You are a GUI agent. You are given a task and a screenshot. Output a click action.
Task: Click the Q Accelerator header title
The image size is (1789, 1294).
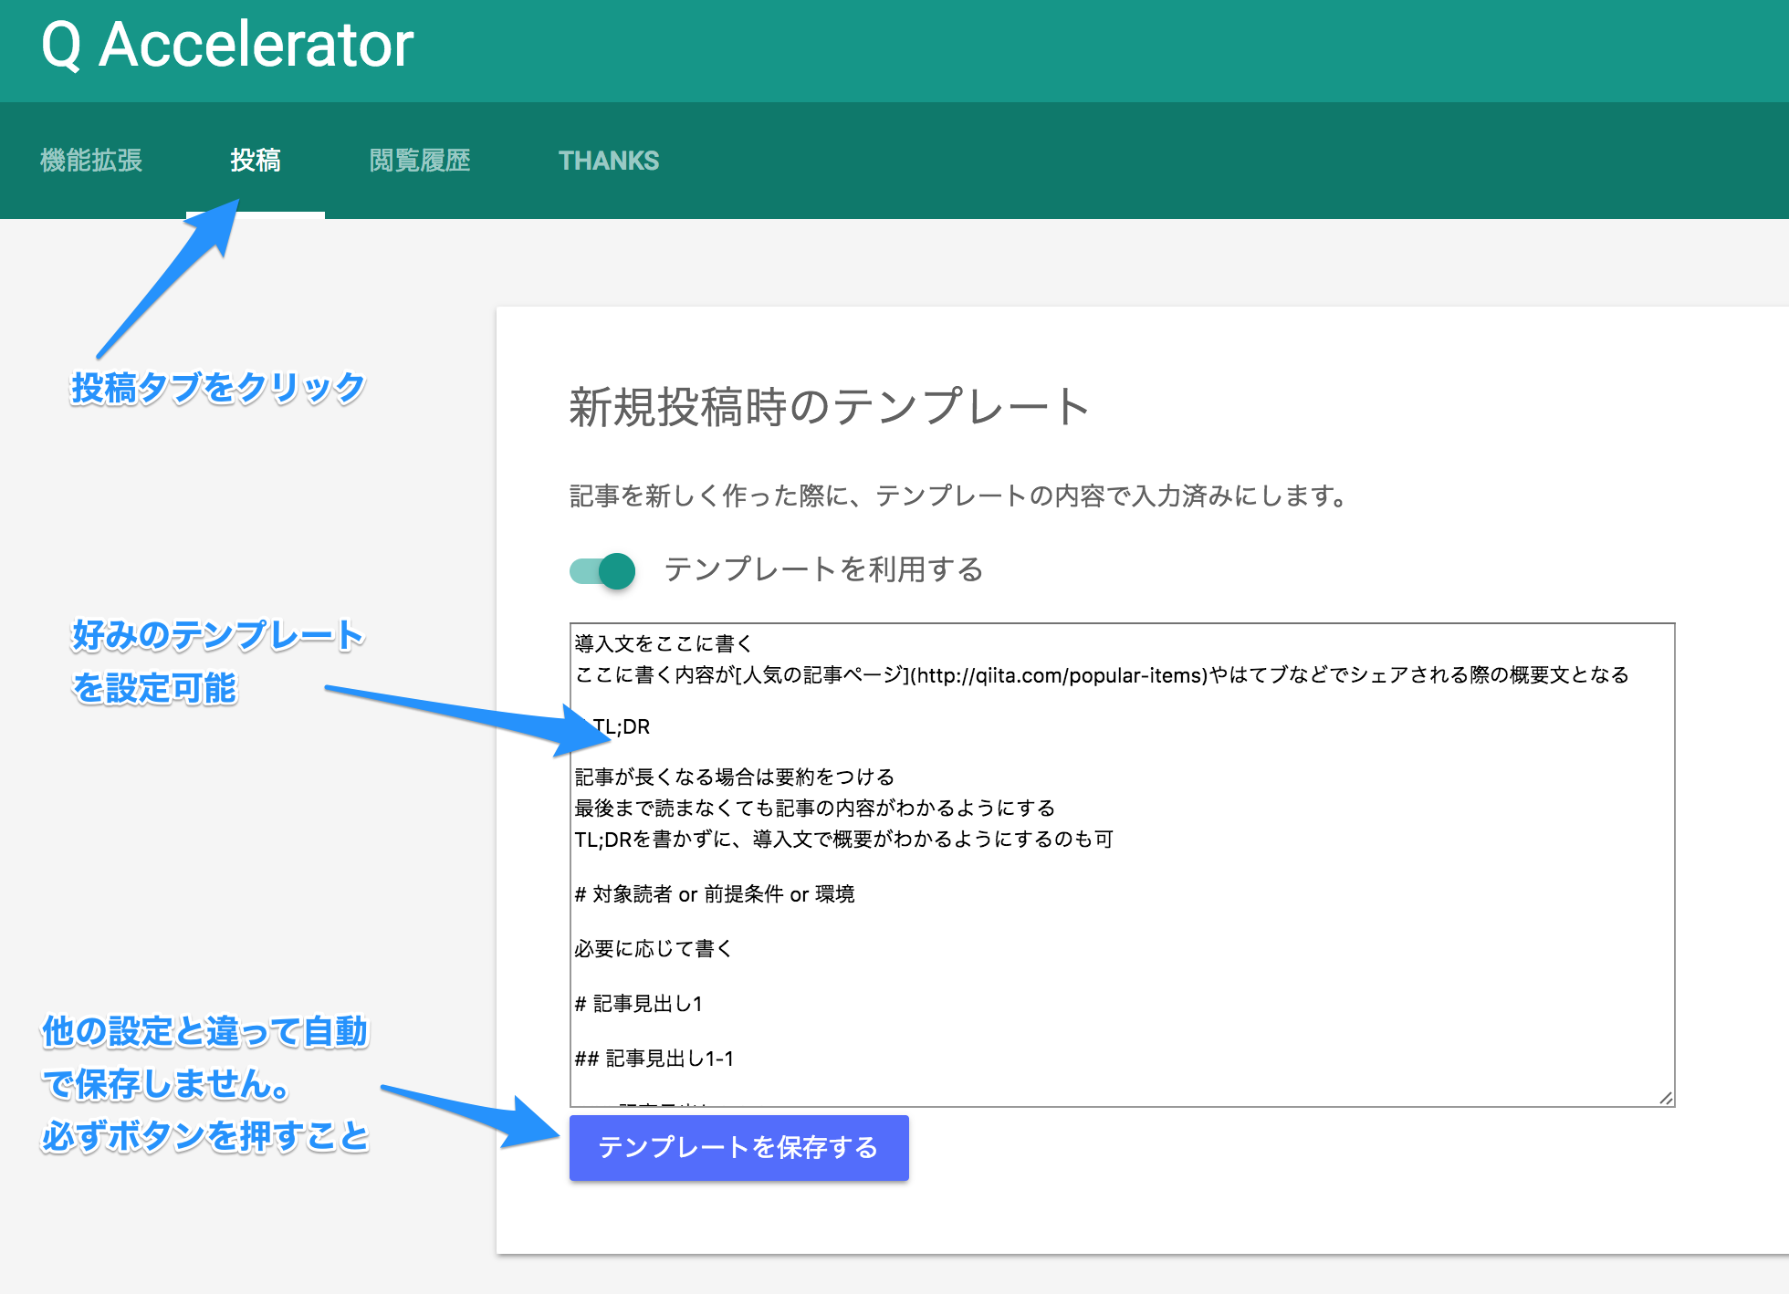(228, 44)
